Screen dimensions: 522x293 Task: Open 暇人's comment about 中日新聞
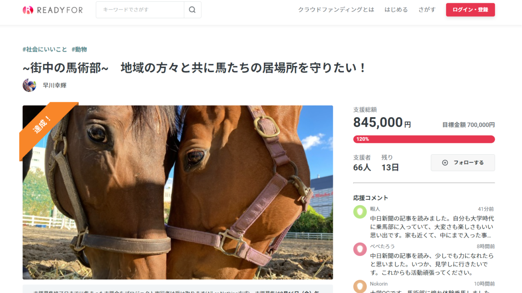click(x=432, y=227)
